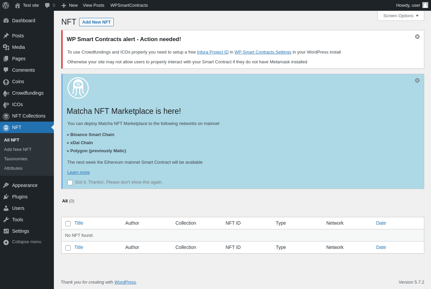431x289 pixels.
Task: Click the Dashboard gauge icon
Action: 6,21
